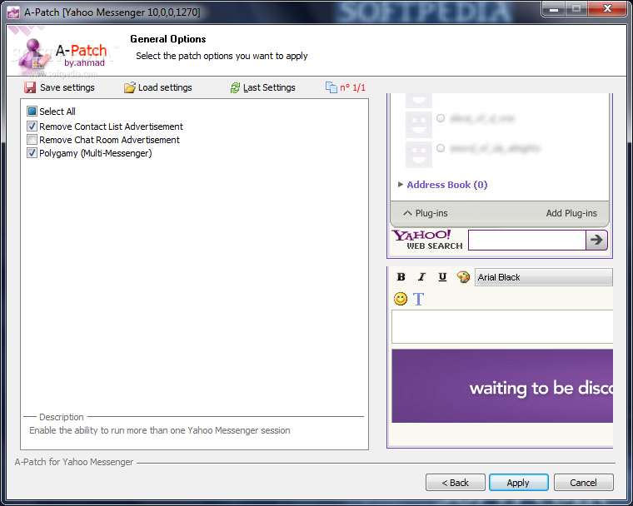Click the Apply button
Viewport: 633px width, 506px height.
click(518, 482)
